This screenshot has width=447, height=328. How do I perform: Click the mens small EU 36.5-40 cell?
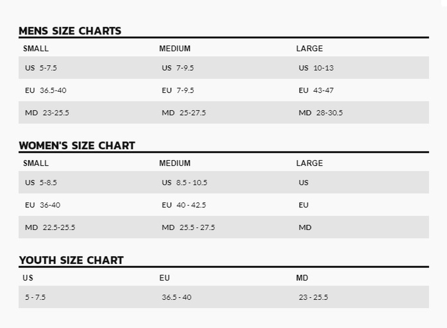tap(45, 90)
